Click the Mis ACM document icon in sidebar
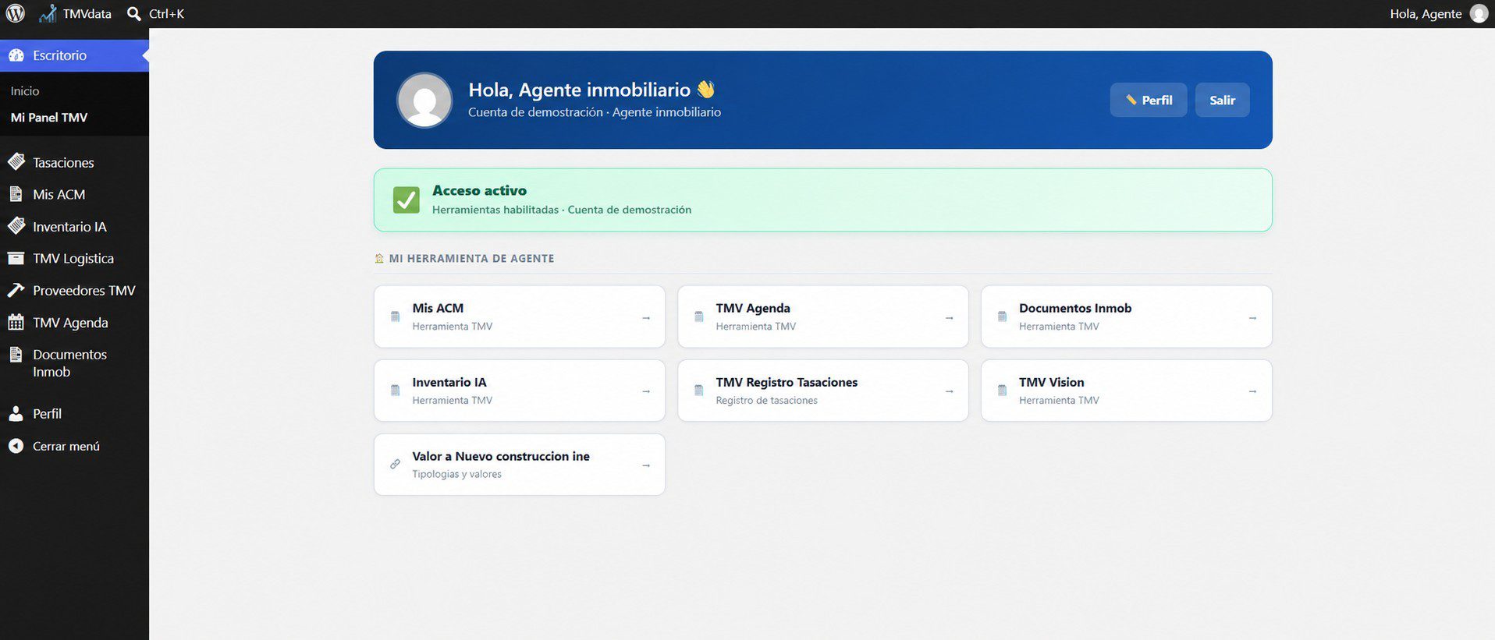Image resolution: width=1495 pixels, height=640 pixels. (16, 194)
